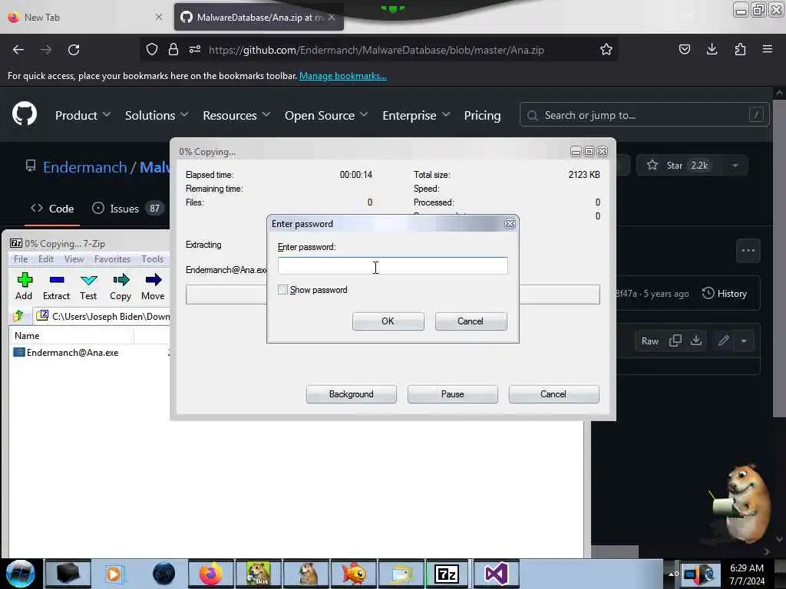Screen dimensions: 786x589
Task: Open the 7-Zip Tools menu
Action: (x=153, y=259)
